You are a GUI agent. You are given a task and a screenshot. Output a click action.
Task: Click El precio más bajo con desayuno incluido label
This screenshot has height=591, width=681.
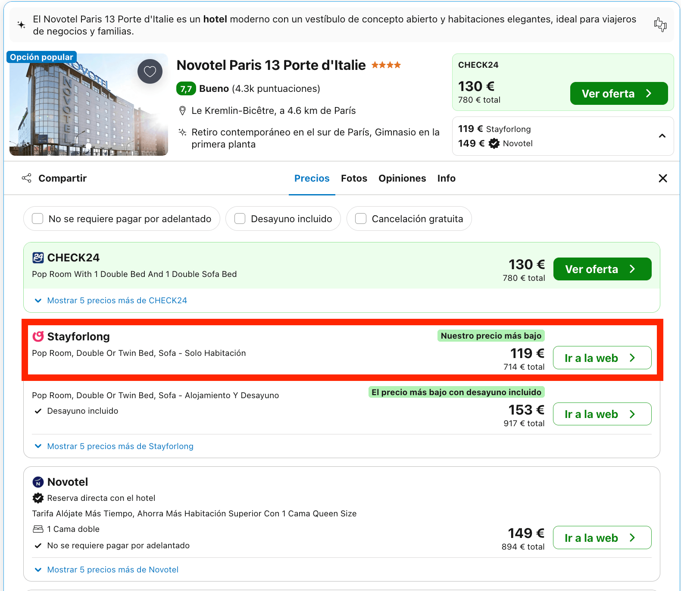pyautogui.click(x=456, y=392)
